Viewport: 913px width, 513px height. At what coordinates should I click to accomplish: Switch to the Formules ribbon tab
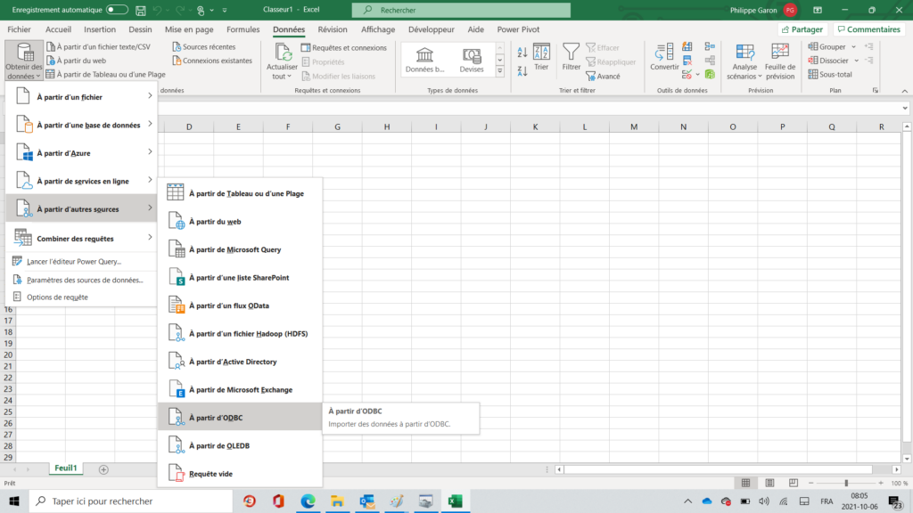pyautogui.click(x=243, y=29)
